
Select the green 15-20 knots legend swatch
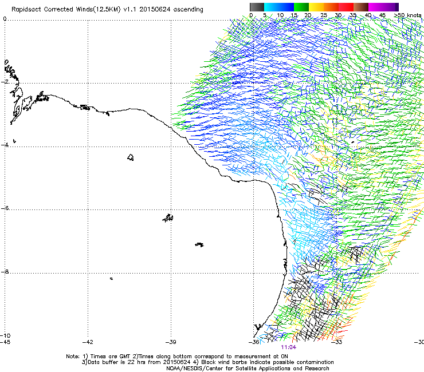coord(301,7)
